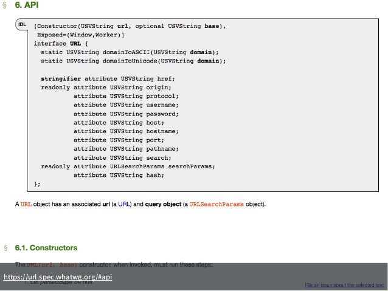Click URL(url, base) constructor reference
388x291 pixels.
[52, 265]
